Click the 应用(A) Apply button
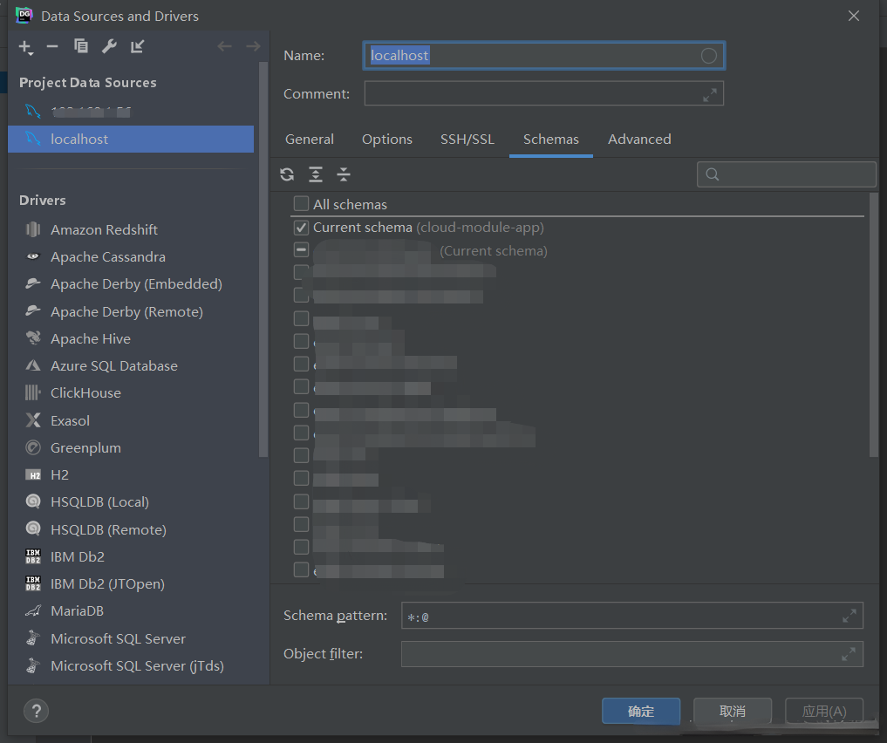Image resolution: width=887 pixels, height=743 pixels. pos(824,711)
